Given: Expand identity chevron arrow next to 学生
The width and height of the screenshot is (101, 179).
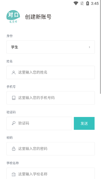Looking at the screenshot, I should click(x=89, y=47).
